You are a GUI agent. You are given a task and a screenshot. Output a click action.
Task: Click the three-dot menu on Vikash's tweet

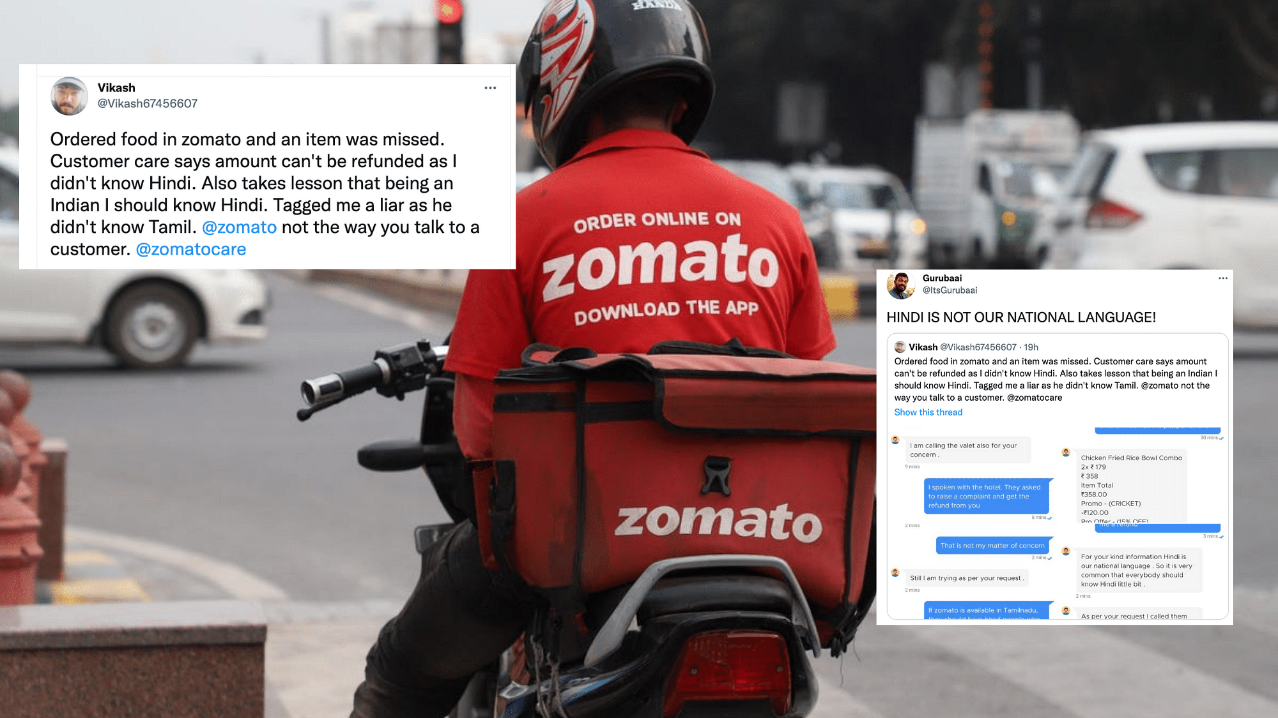(491, 87)
